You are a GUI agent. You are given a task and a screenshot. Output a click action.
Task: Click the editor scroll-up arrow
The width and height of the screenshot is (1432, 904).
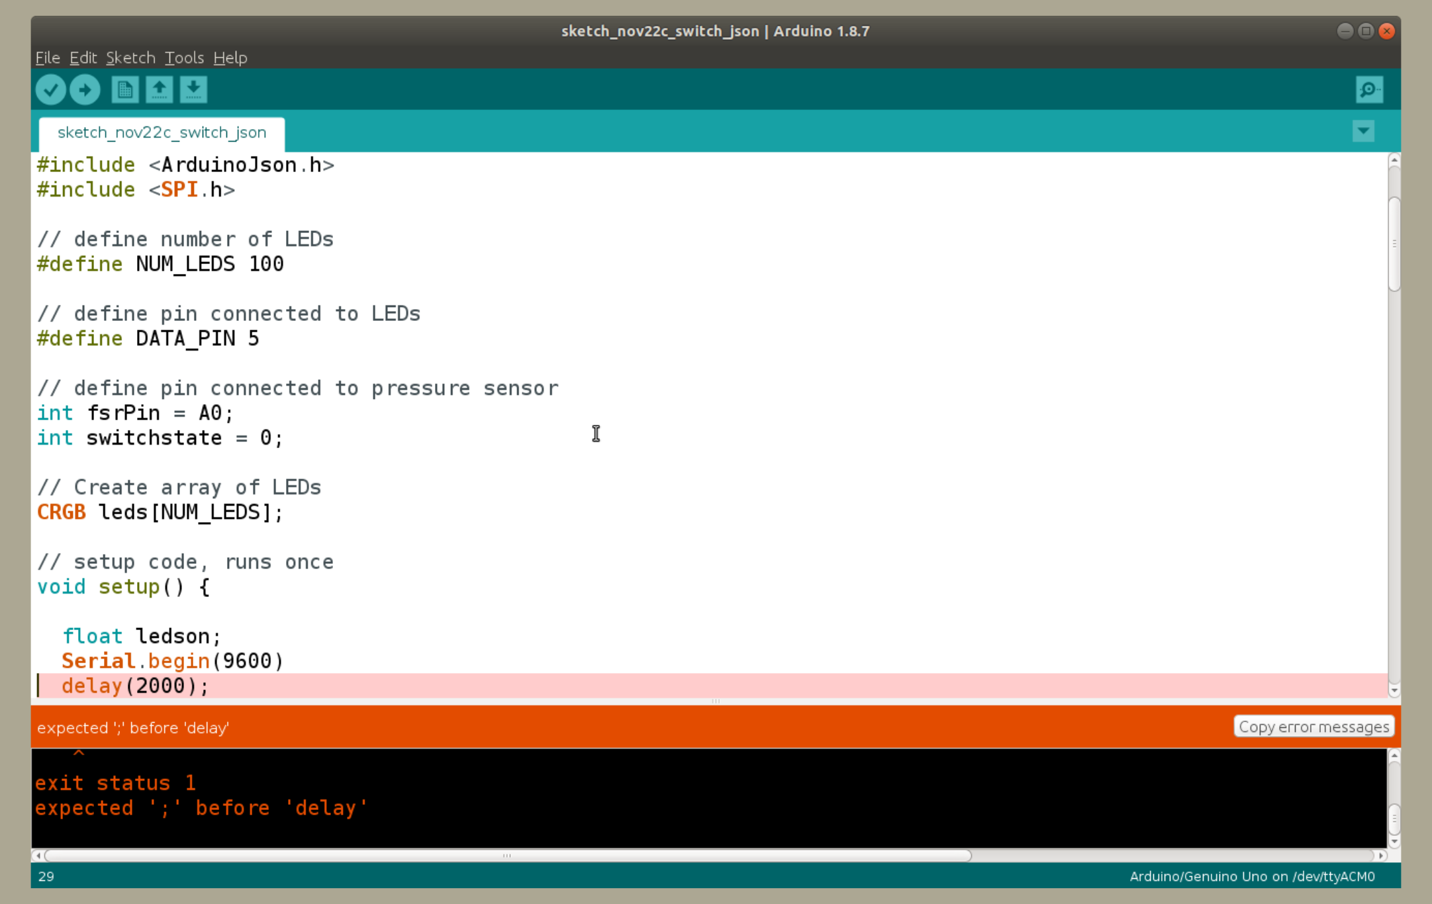point(1394,160)
